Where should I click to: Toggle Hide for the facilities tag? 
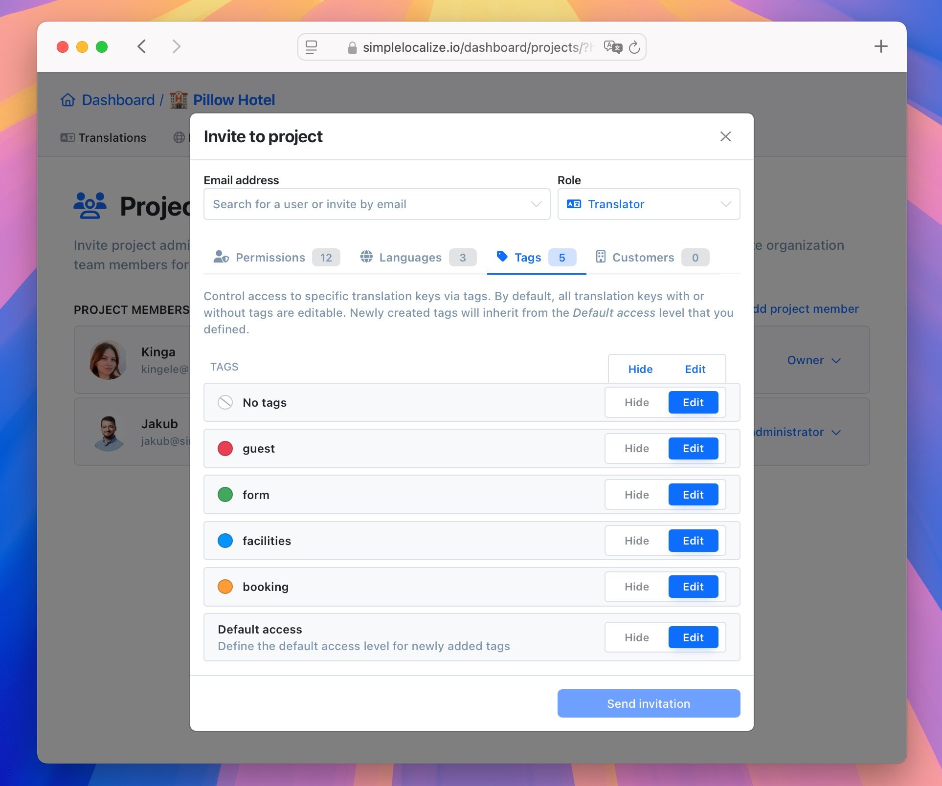click(x=636, y=541)
